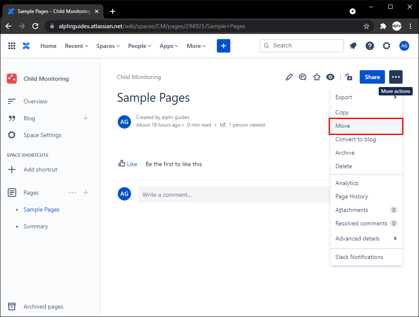
Task: Click the app switcher grid icon
Action: [x=12, y=46]
